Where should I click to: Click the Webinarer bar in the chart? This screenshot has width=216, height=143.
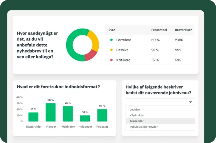(x=68, y=114)
